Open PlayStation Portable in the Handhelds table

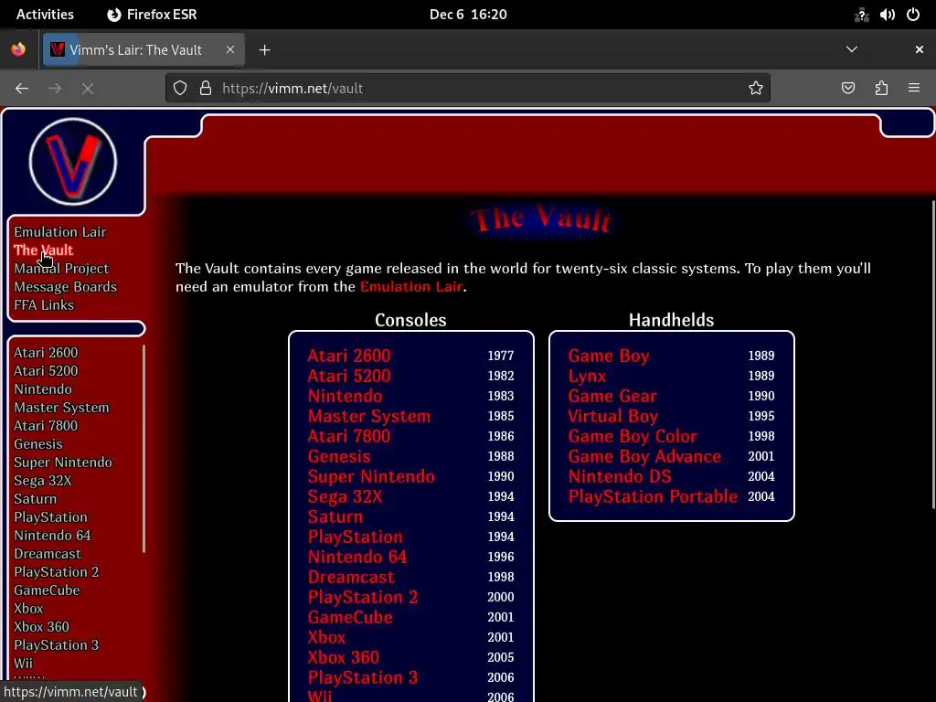(x=653, y=496)
